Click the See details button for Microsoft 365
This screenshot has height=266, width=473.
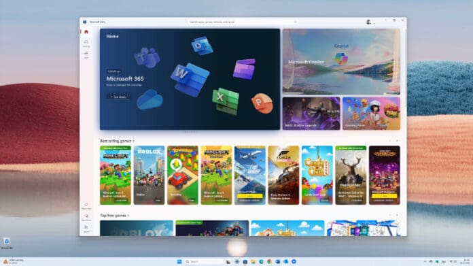click(x=118, y=97)
